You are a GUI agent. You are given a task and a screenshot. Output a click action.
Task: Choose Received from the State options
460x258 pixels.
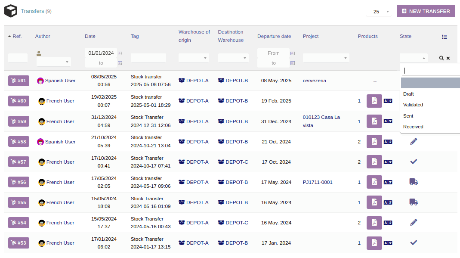[x=413, y=127]
